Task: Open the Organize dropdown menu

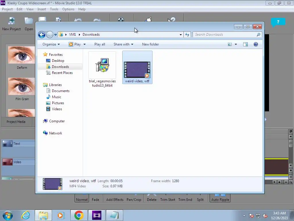Action: coord(51,44)
